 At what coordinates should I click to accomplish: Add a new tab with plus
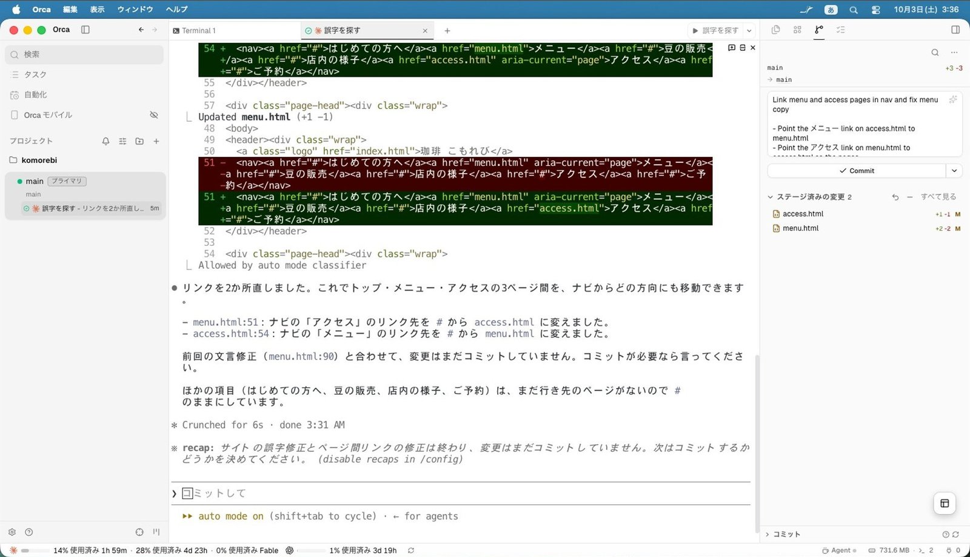point(447,31)
